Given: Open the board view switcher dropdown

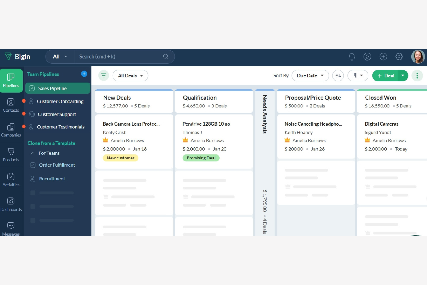Looking at the screenshot, I should (x=358, y=76).
